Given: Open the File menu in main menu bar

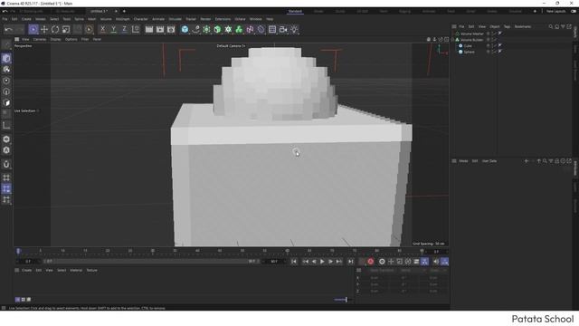Looking at the screenshot, I should (5, 19).
